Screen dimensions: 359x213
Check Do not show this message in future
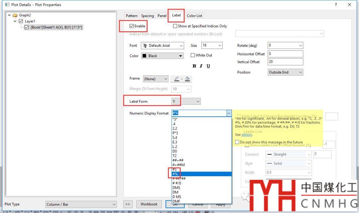[x=237, y=142]
